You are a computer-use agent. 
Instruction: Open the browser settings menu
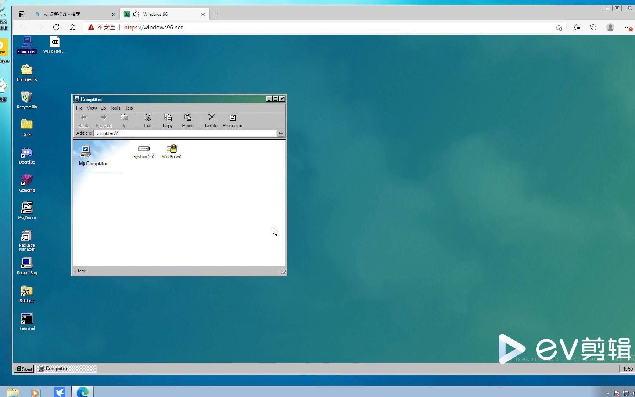[628, 27]
